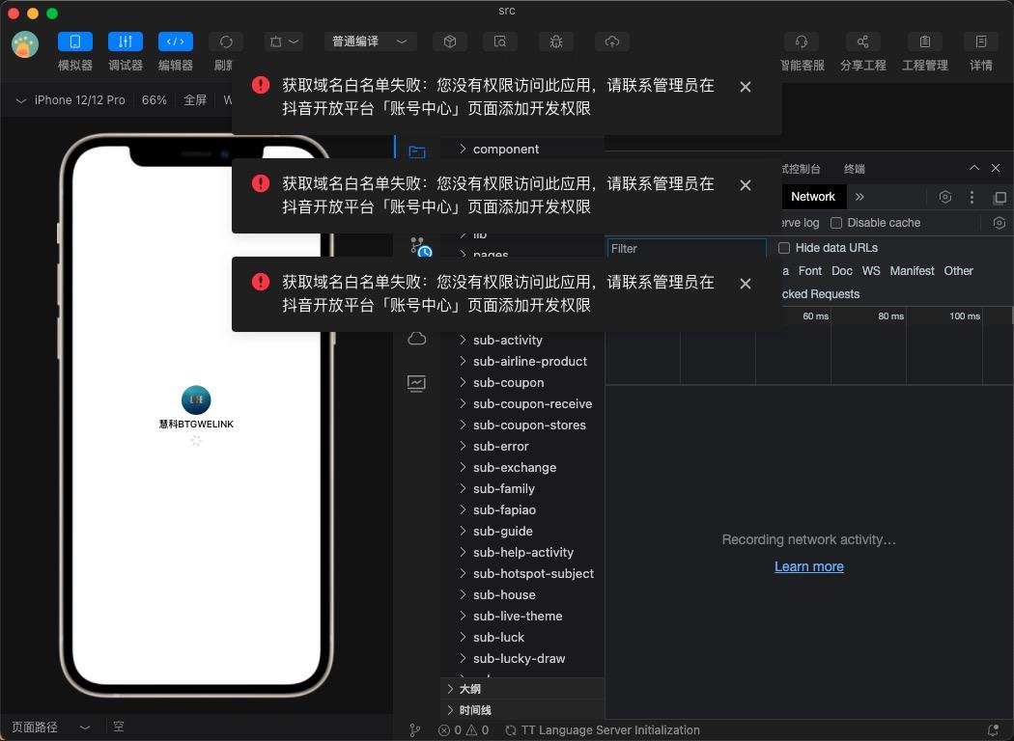
Task: Open the cloud icon in the sidebar
Action: (417, 339)
